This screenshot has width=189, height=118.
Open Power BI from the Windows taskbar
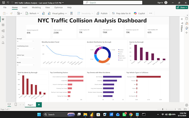tap(92, 114)
